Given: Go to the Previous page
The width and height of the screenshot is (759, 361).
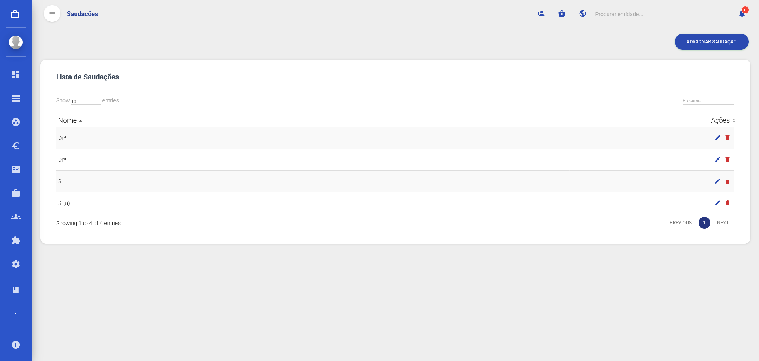Looking at the screenshot, I should pos(680,223).
